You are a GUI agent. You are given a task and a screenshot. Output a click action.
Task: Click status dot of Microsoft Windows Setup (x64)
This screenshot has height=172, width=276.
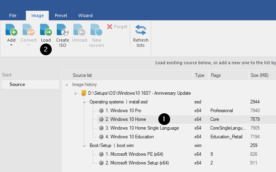coord(101,163)
